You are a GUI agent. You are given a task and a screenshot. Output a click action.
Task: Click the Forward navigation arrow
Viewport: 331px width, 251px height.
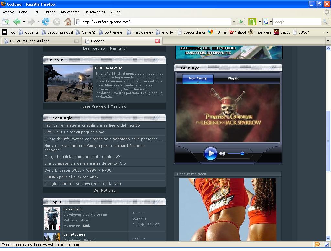click(x=31, y=22)
